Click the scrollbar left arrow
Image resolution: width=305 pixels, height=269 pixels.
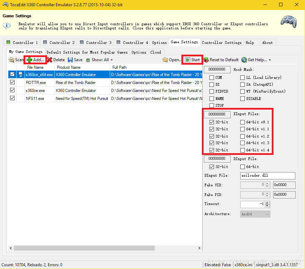pyautogui.click(x=11, y=248)
